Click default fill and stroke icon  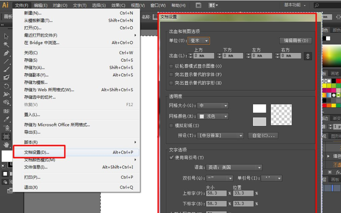(x=3, y=167)
